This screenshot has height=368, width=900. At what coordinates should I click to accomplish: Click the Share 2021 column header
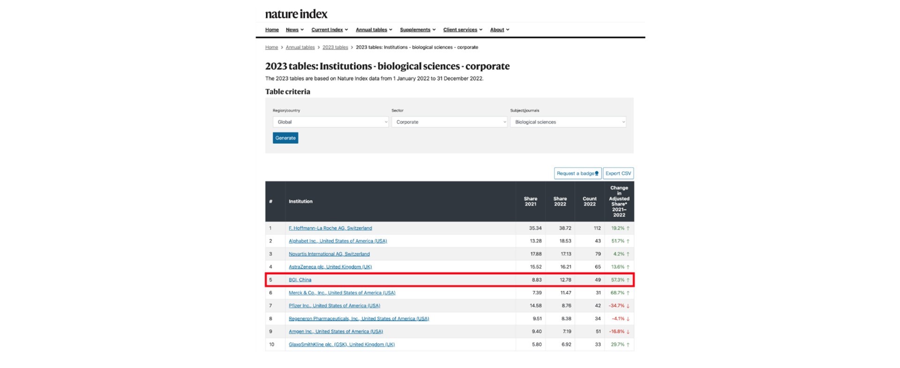tap(530, 201)
